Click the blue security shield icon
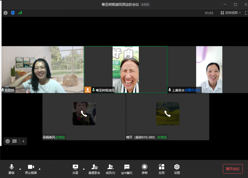This screenshot has width=248, height=178. (13, 13)
